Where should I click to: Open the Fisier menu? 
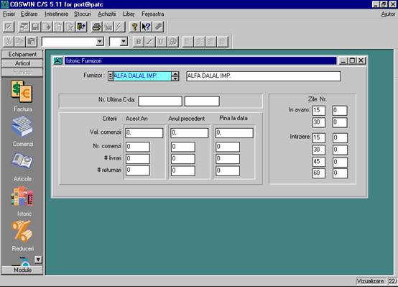point(9,14)
